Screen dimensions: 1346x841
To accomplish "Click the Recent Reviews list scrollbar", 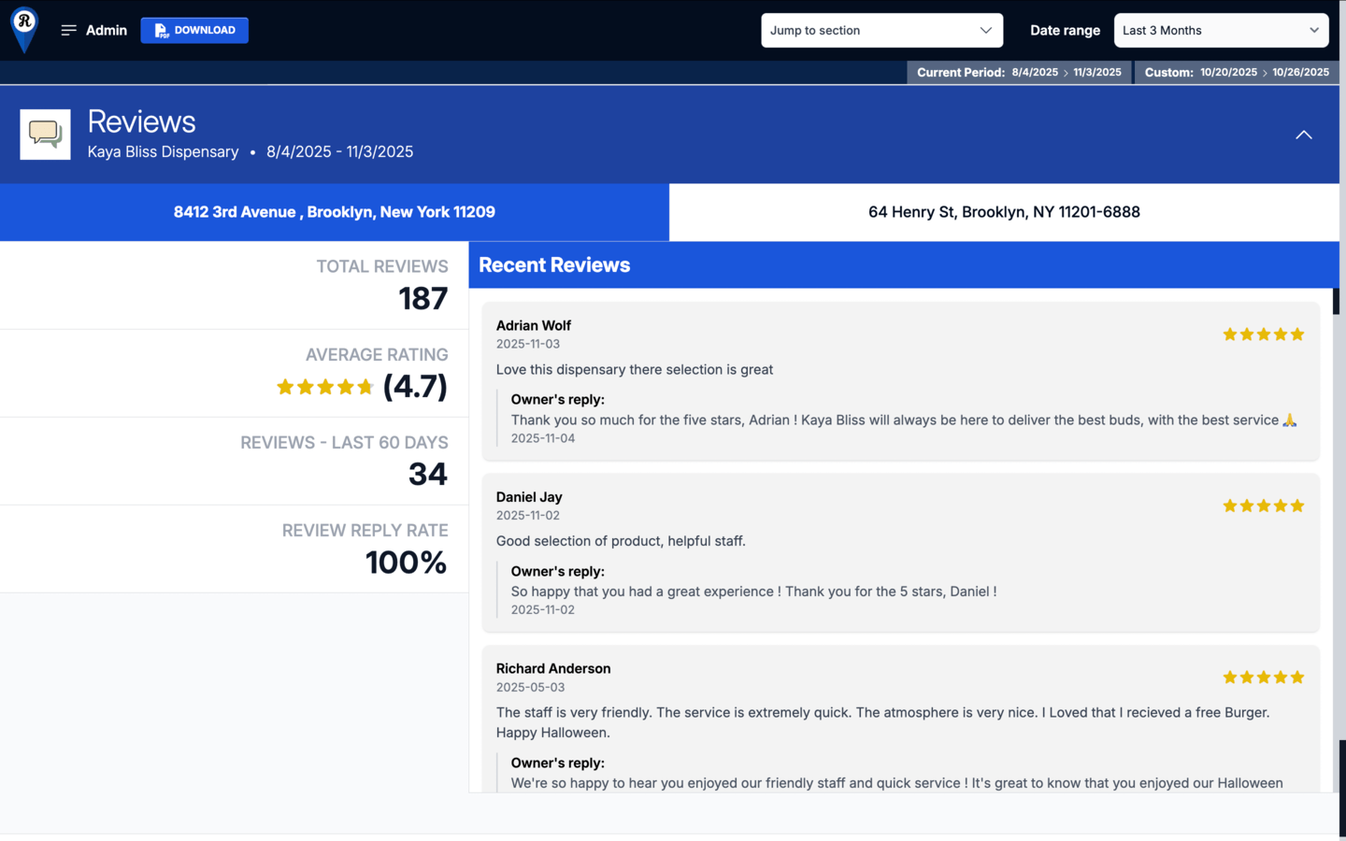I will (1336, 301).
